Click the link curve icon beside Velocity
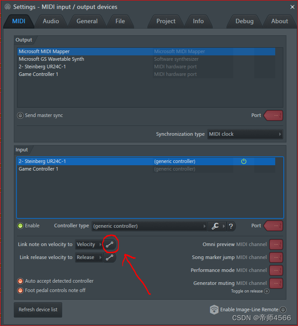 coord(109,245)
